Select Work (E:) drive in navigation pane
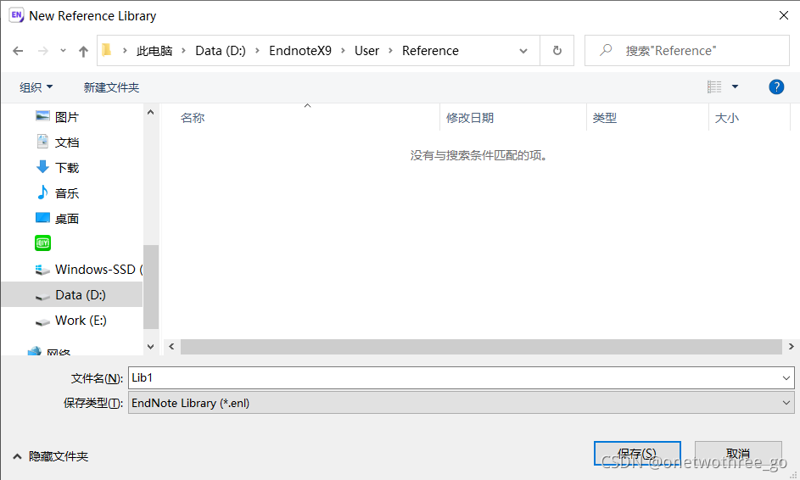 coord(70,321)
